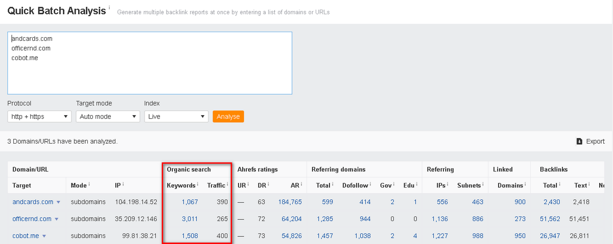The height and width of the screenshot is (244, 613).
Task: Show info tooltip for Backlinks Total column
Action: click(560, 184)
